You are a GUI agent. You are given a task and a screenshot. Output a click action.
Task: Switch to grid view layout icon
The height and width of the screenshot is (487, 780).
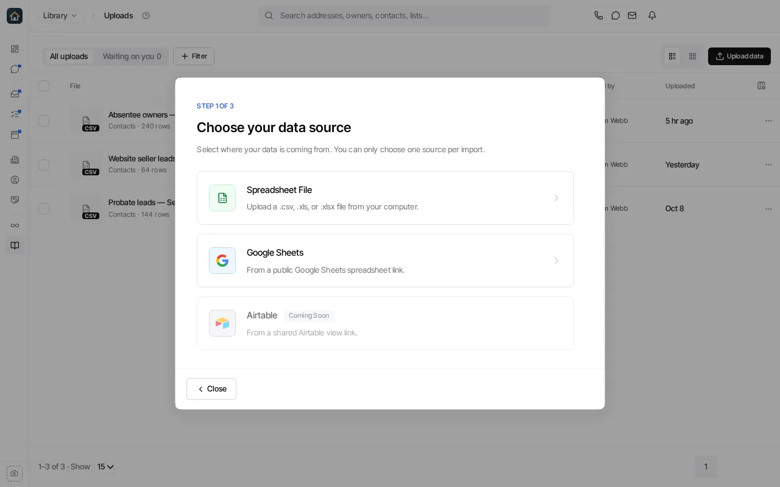click(692, 56)
